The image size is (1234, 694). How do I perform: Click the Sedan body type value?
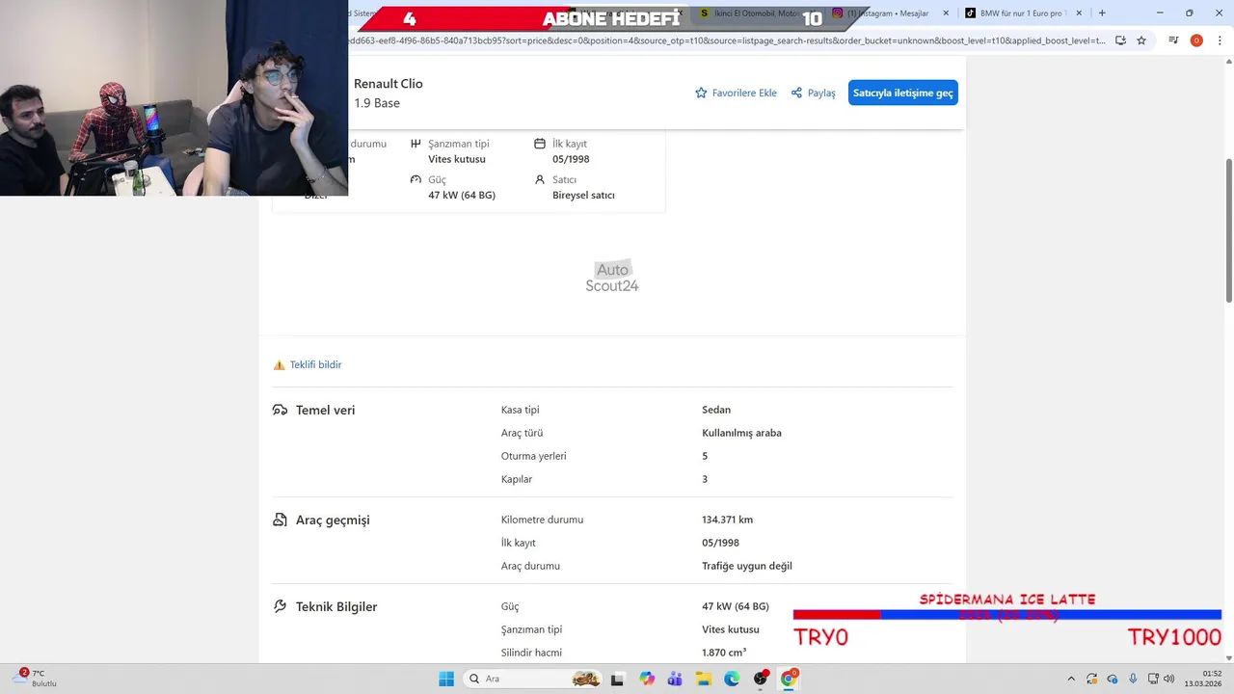pyautogui.click(x=716, y=410)
